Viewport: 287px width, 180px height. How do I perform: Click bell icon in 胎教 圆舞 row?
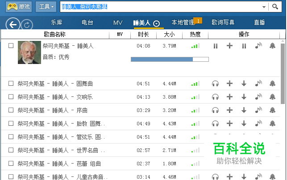272,124
